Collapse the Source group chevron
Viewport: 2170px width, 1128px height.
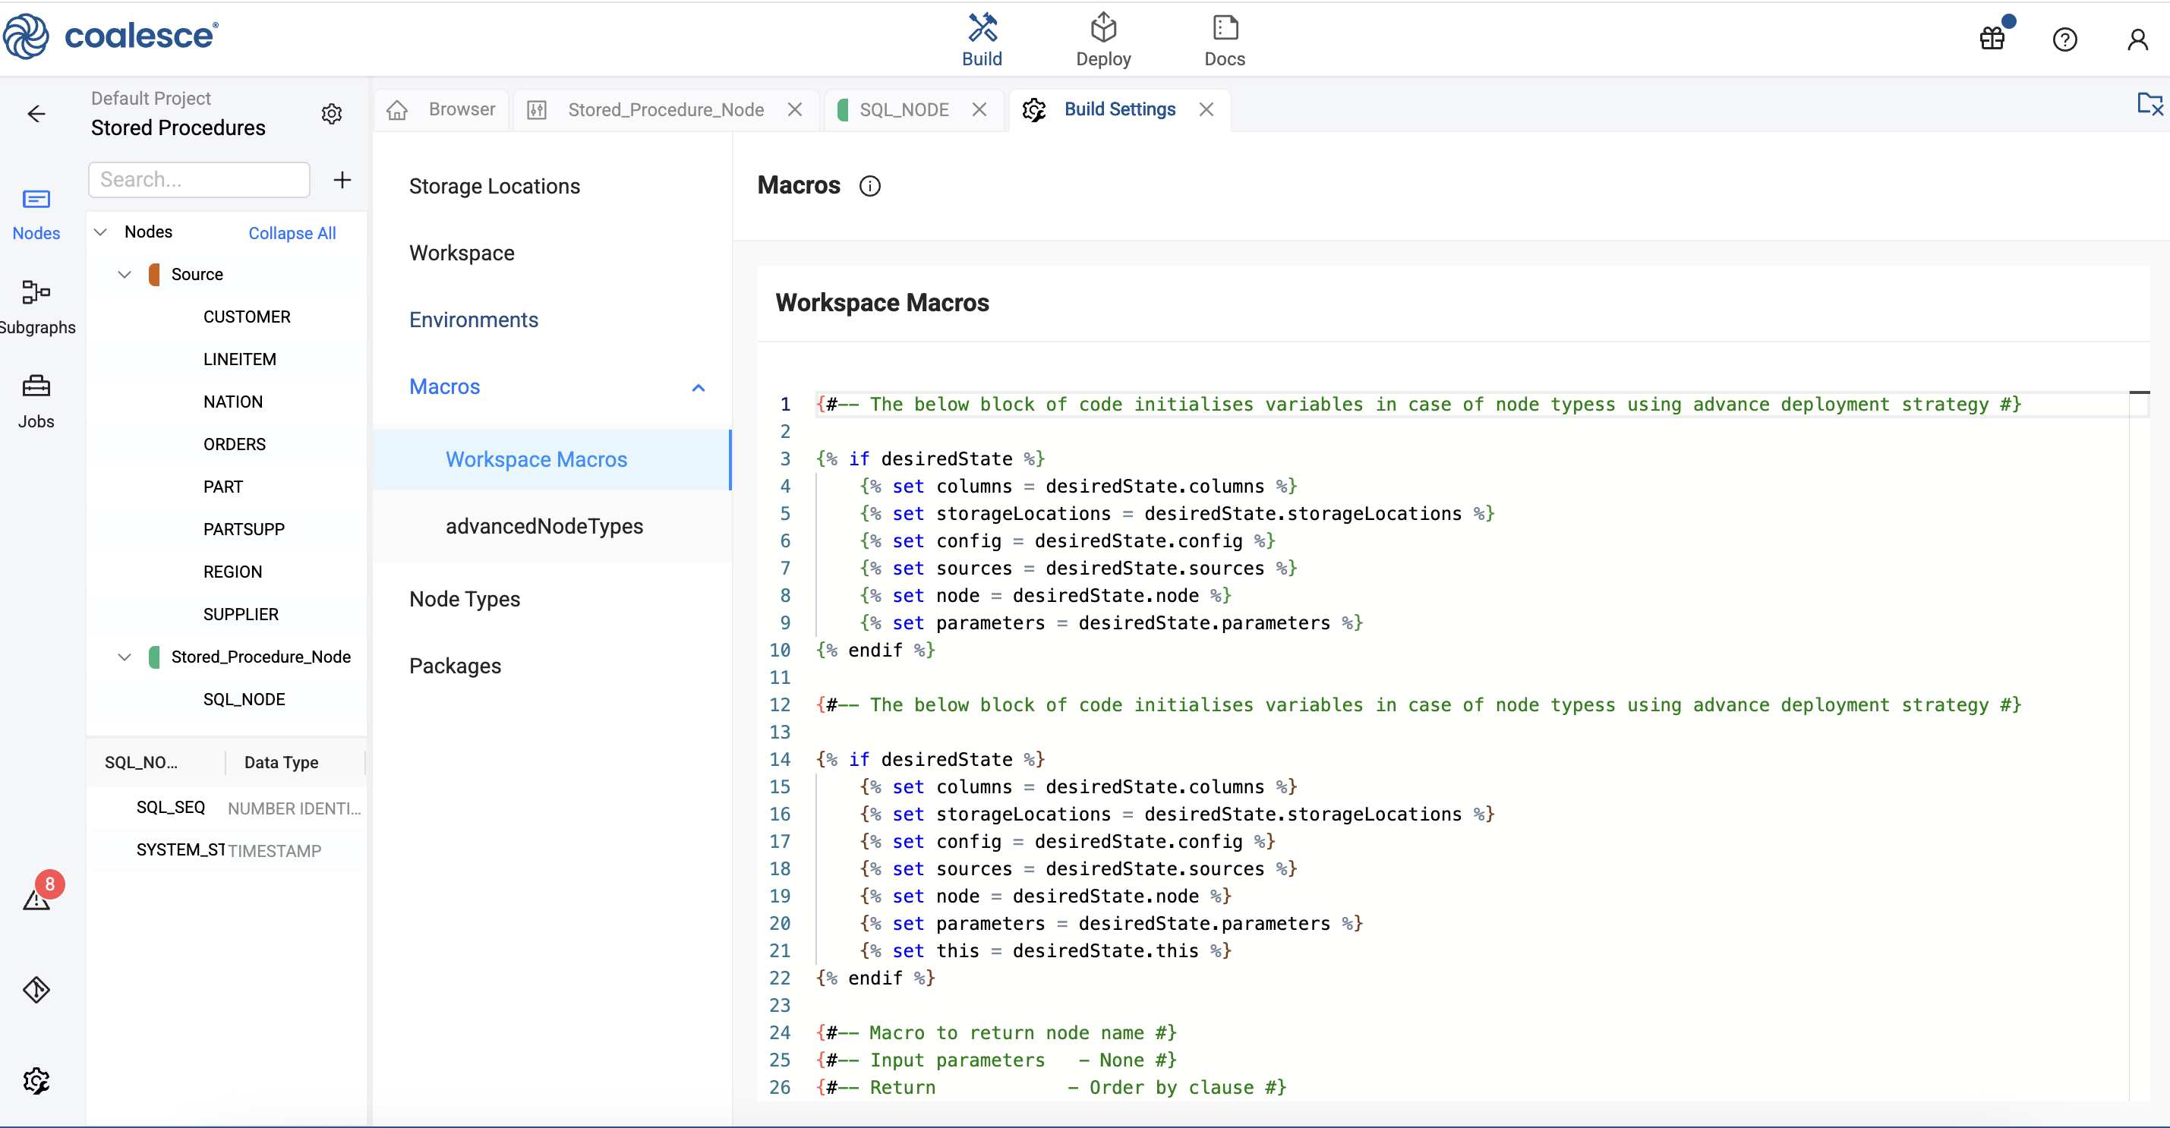pyautogui.click(x=125, y=274)
